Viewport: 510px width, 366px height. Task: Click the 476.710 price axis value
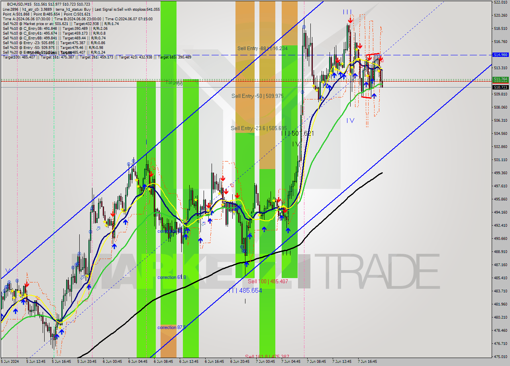point(500,344)
